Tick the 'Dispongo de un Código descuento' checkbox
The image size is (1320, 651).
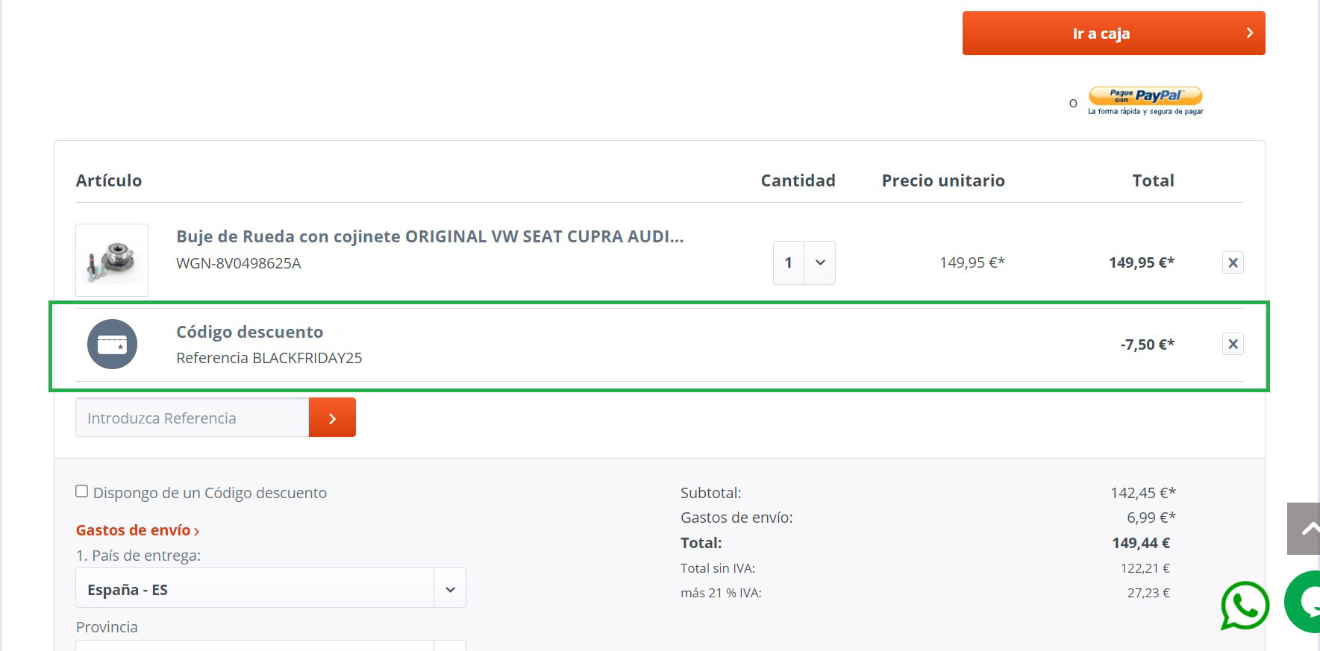tap(82, 491)
